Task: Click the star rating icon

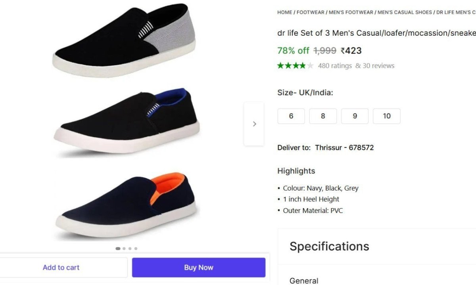Action: point(295,65)
